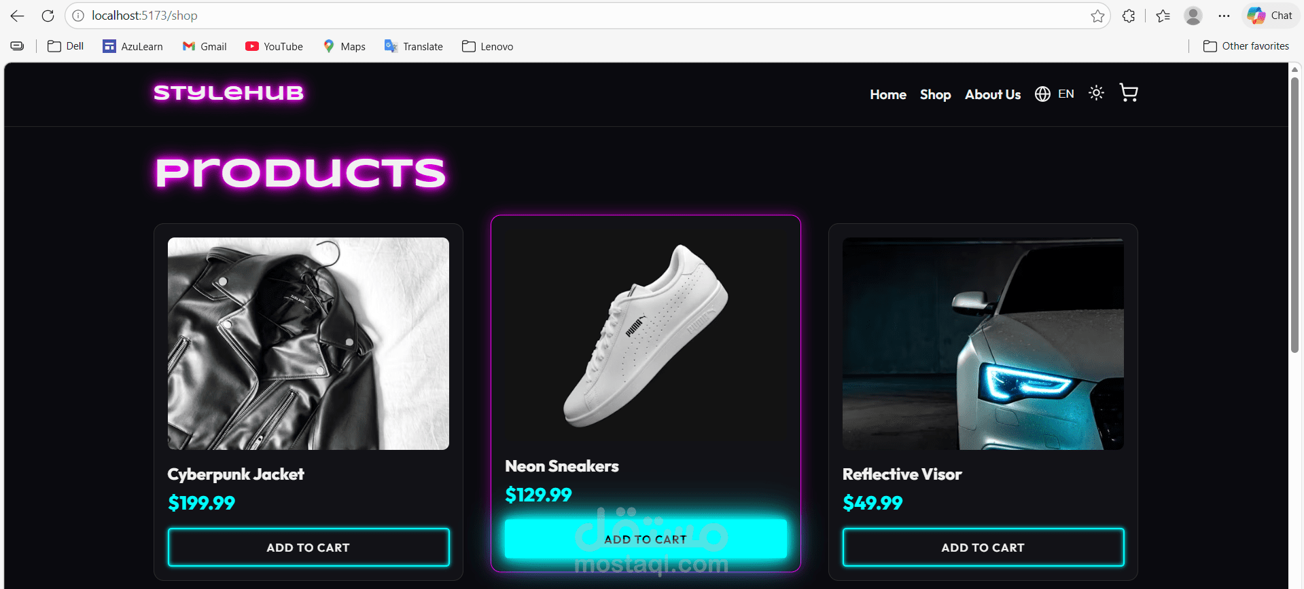This screenshot has width=1304, height=589.
Task: Add Cyberpunk Jacket to cart
Action: (308, 547)
